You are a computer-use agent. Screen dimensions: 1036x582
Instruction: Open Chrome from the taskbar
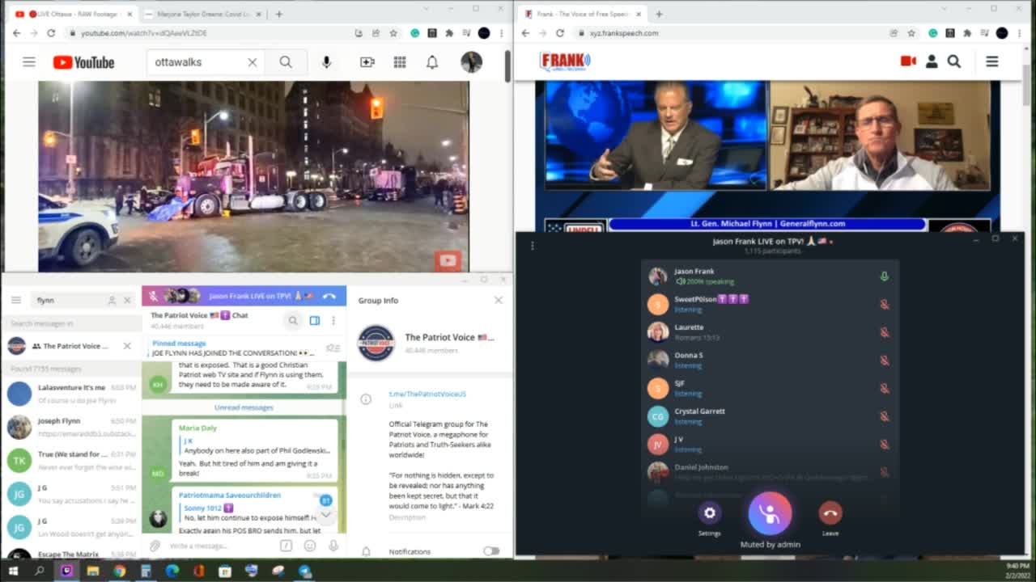point(119,571)
